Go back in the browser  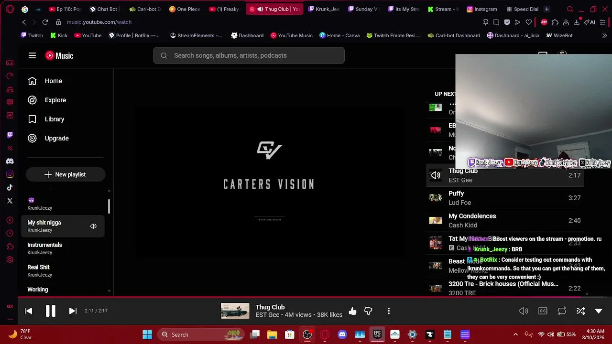(24, 22)
